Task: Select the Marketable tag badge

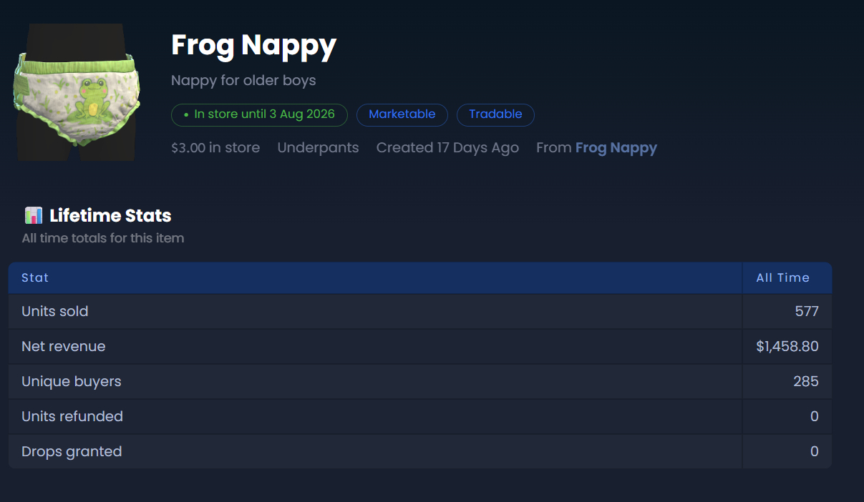Action: (402, 114)
